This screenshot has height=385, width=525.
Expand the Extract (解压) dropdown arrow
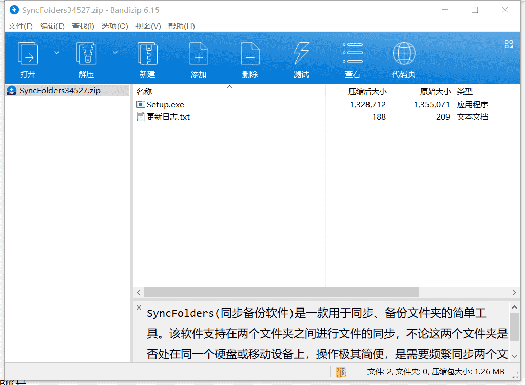115,53
